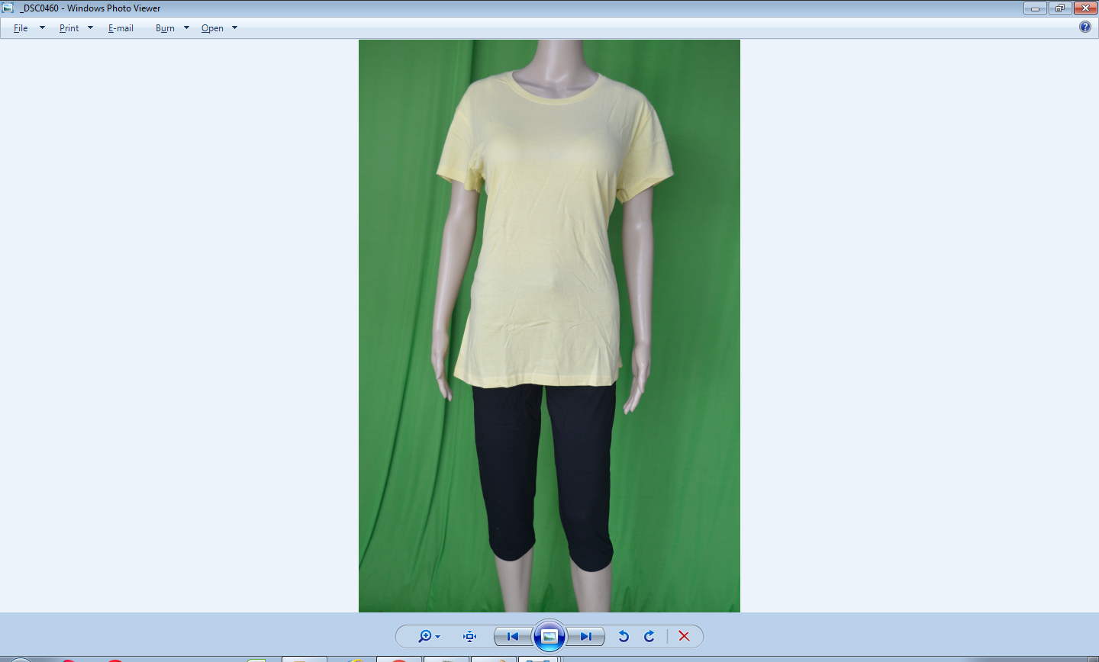
Task: Restore down the Photo Viewer window
Action: coord(1059,8)
